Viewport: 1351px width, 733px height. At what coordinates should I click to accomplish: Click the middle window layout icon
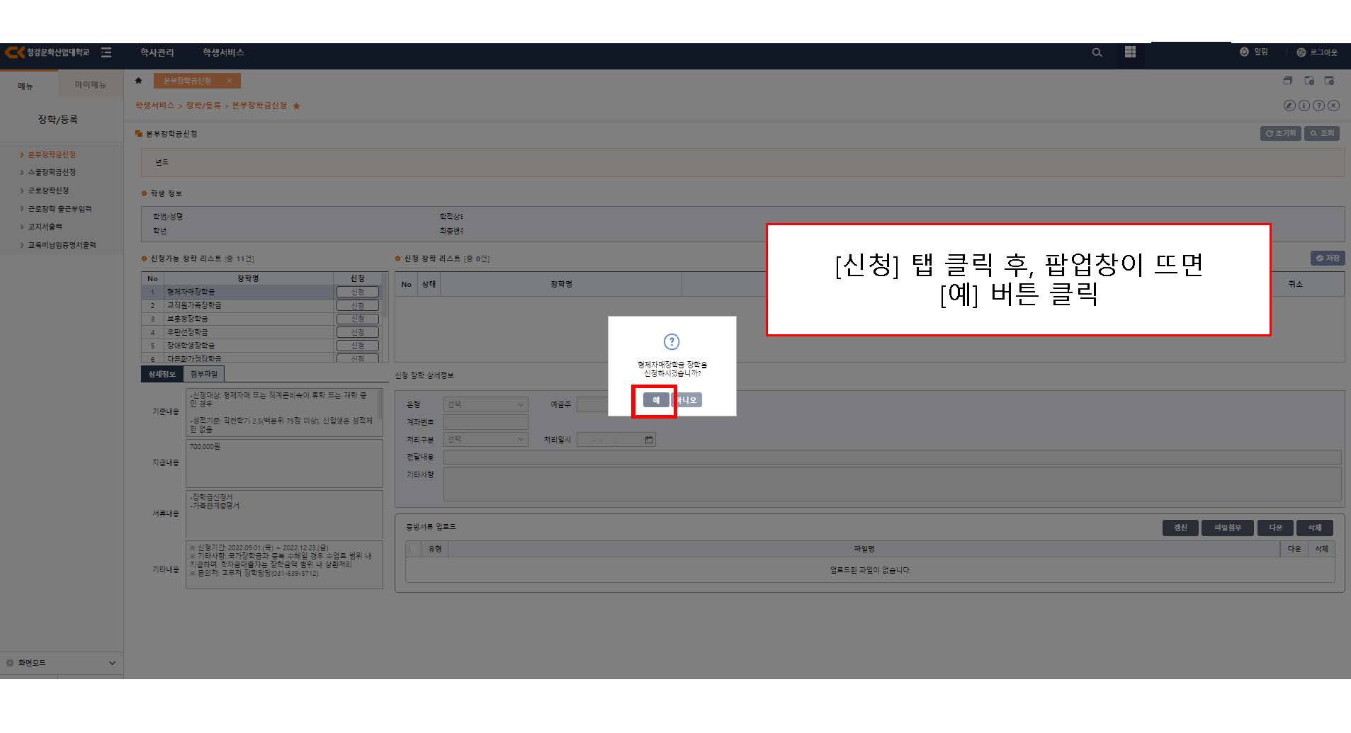point(1309,81)
